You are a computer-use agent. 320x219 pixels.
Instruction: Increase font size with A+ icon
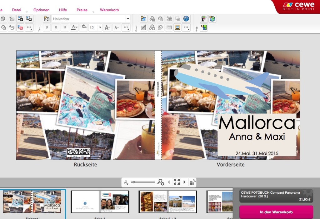(x=107, y=27)
